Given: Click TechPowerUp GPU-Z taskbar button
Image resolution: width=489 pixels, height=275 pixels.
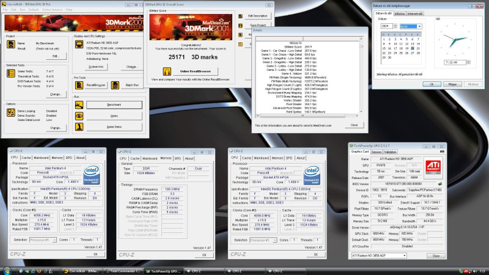Looking at the screenshot, I should (164, 271).
